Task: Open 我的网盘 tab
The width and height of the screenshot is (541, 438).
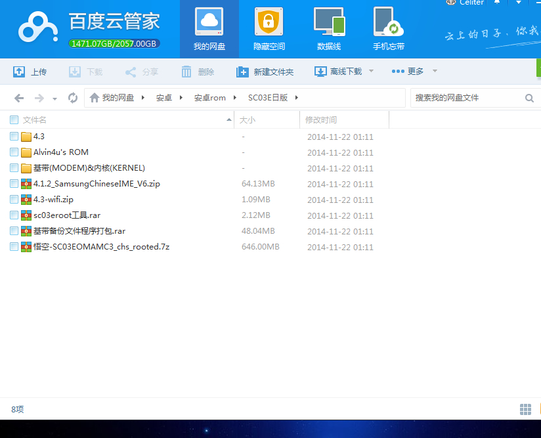Action: pos(209,29)
